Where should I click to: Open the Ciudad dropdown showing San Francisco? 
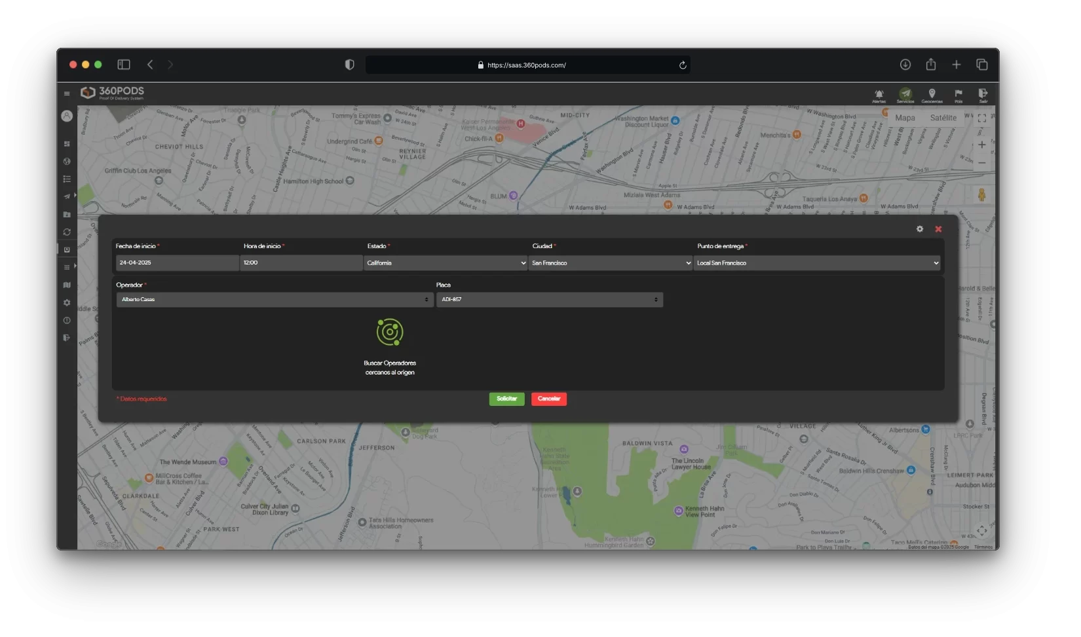click(611, 263)
